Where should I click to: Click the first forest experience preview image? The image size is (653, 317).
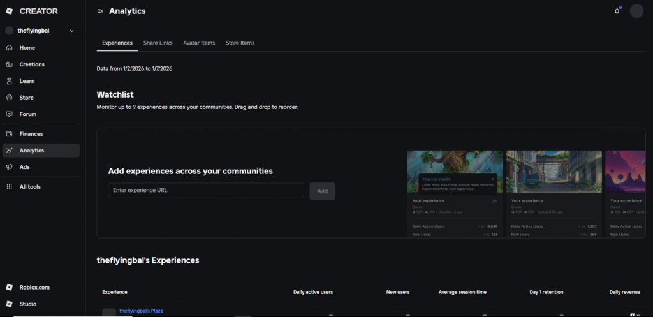point(455,172)
